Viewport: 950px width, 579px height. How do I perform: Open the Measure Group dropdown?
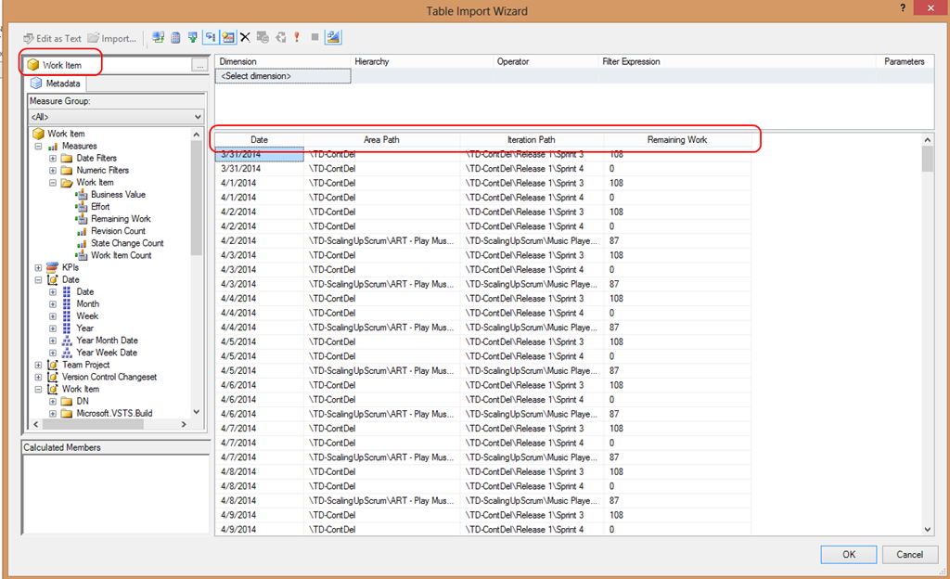click(196, 117)
